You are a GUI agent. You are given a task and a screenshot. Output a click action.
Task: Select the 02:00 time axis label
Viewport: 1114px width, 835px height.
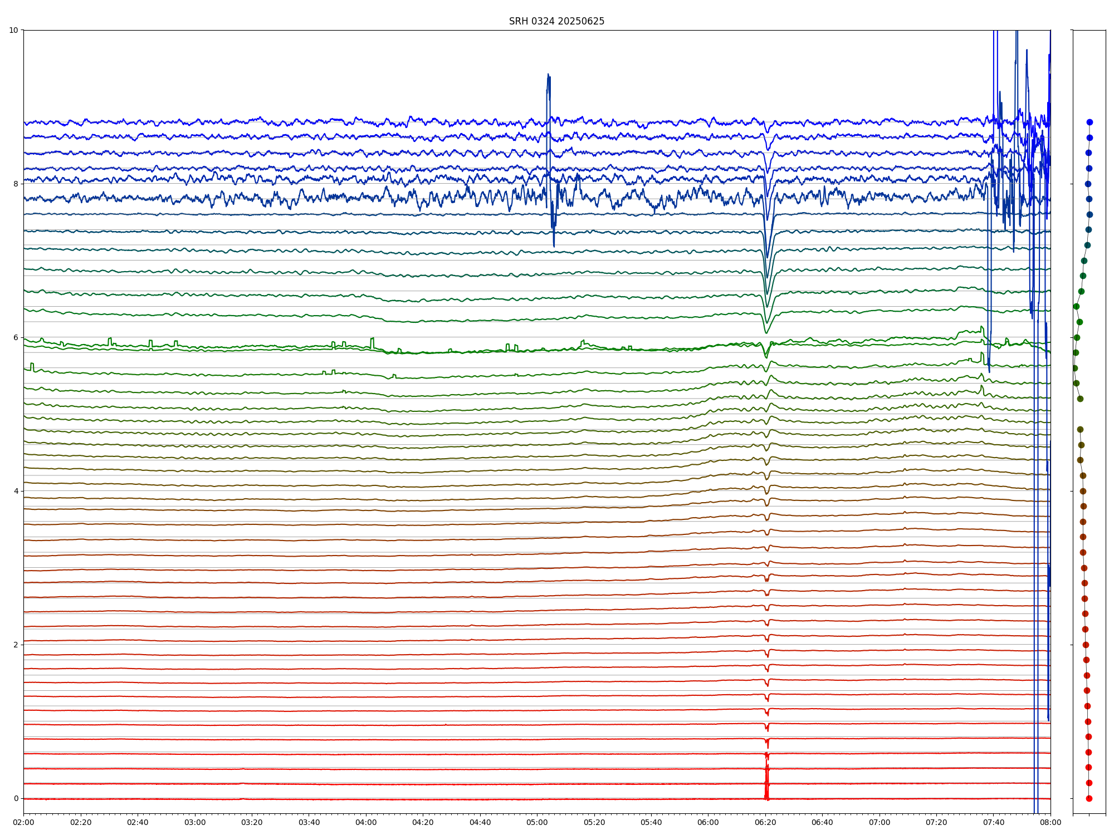(x=23, y=822)
